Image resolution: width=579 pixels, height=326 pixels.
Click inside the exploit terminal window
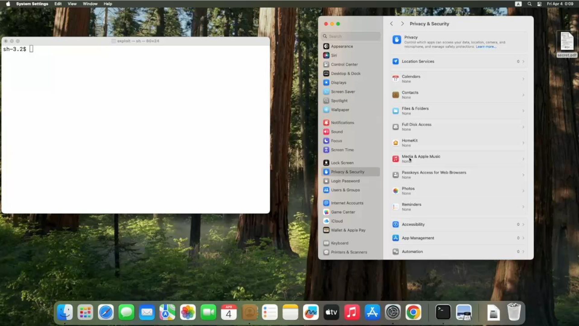[x=136, y=129]
